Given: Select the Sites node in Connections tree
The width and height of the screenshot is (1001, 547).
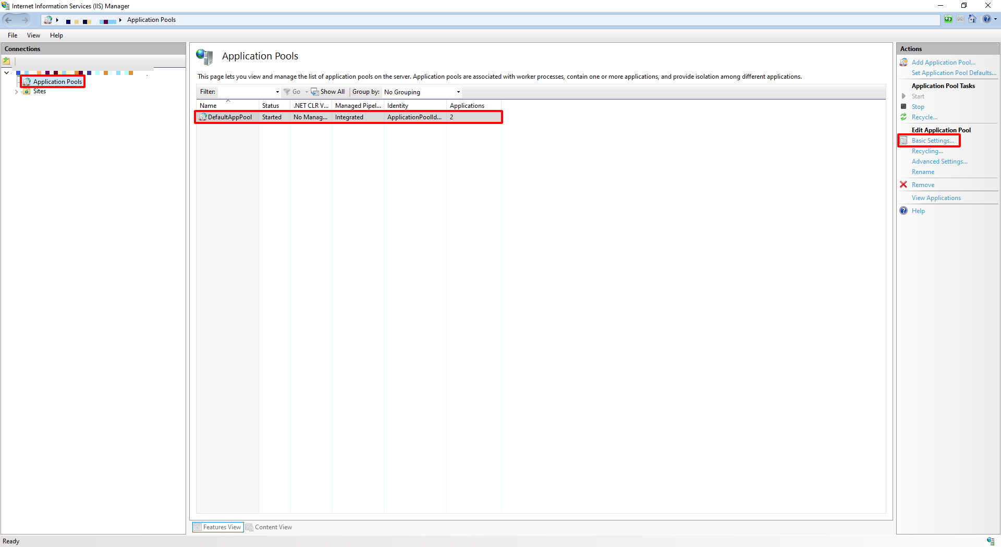Looking at the screenshot, I should click(40, 91).
